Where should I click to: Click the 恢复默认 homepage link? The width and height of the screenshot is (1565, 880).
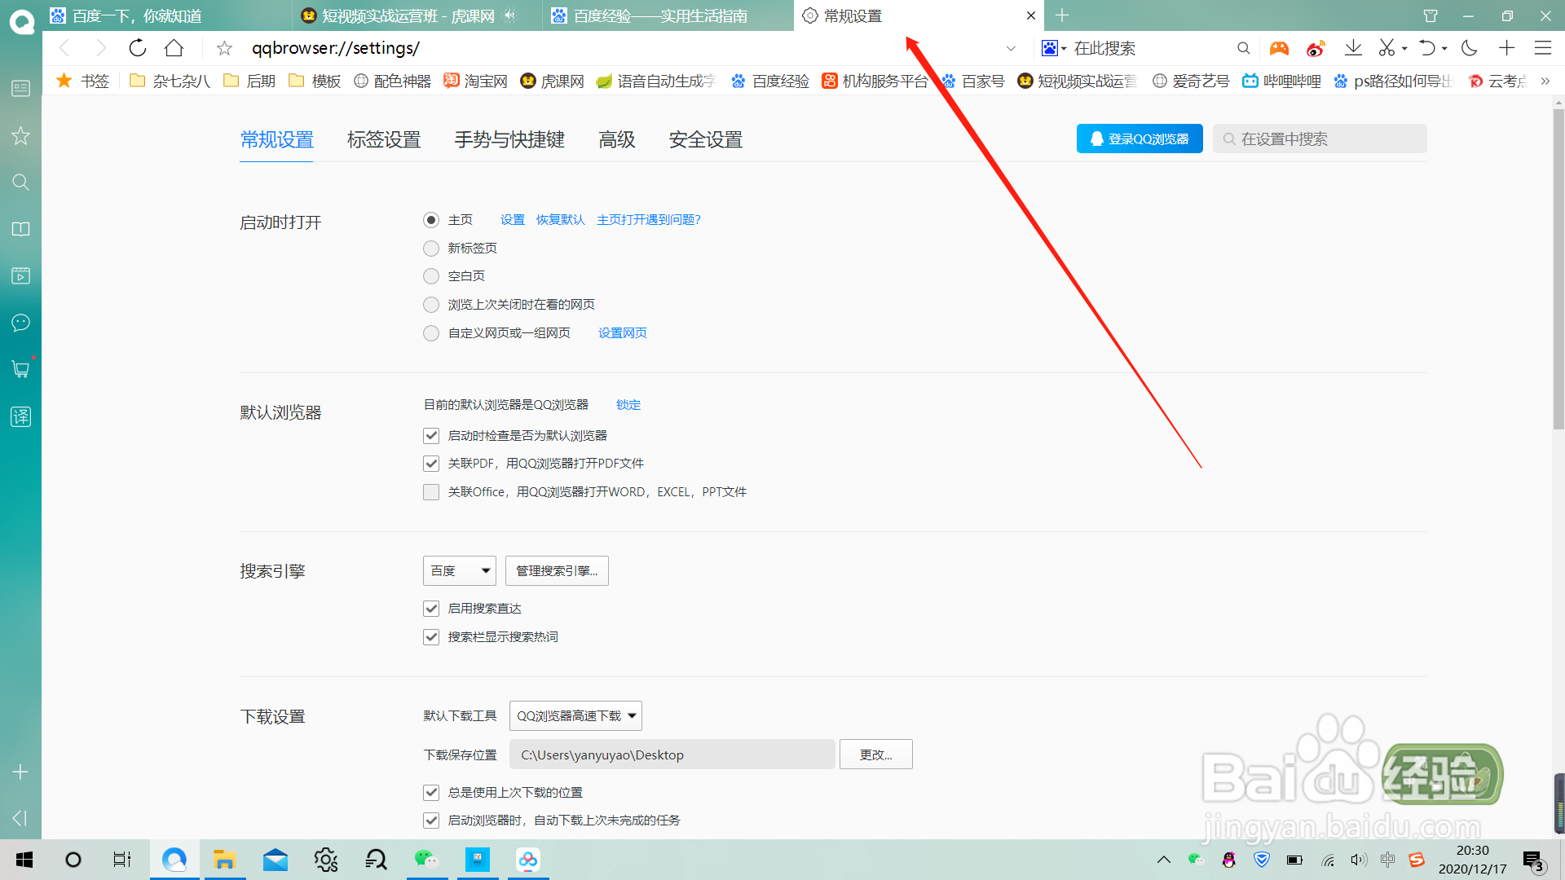[560, 220]
